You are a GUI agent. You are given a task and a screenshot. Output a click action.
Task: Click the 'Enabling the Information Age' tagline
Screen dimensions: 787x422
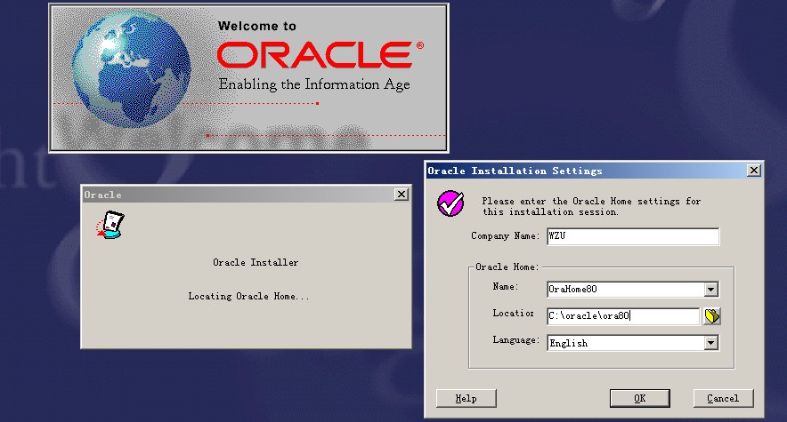(314, 84)
